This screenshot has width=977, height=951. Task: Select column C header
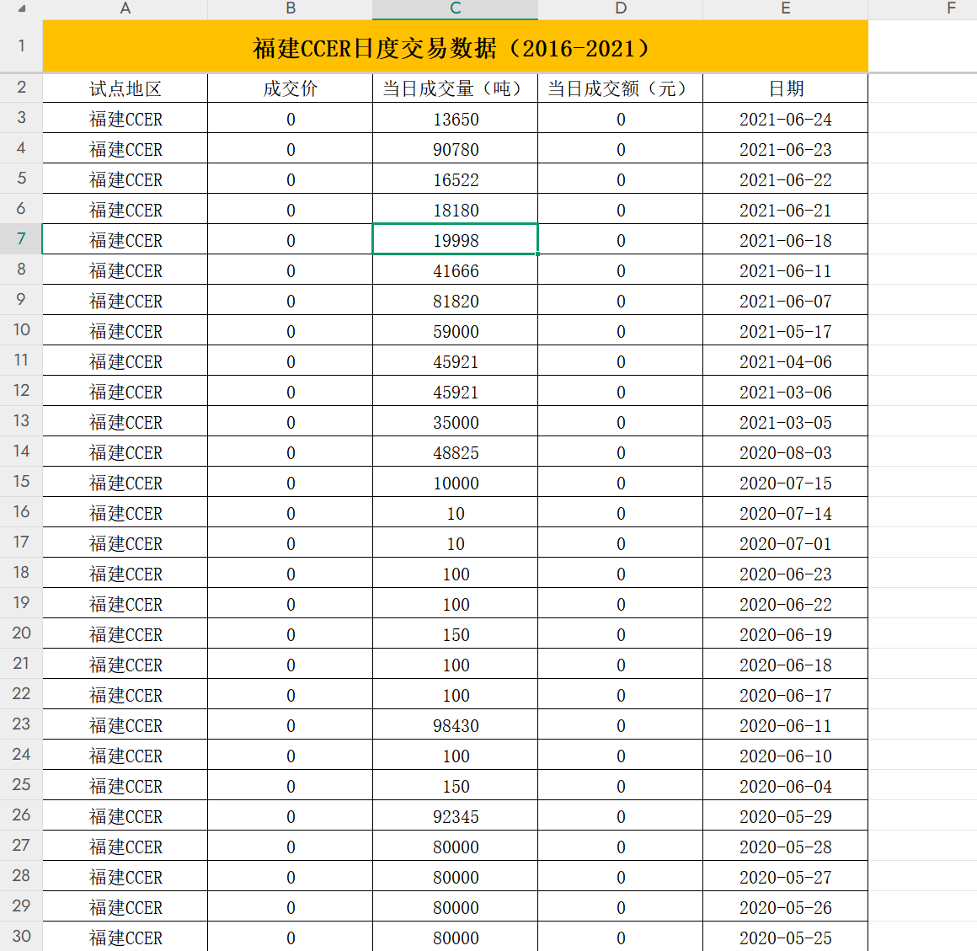coord(455,8)
